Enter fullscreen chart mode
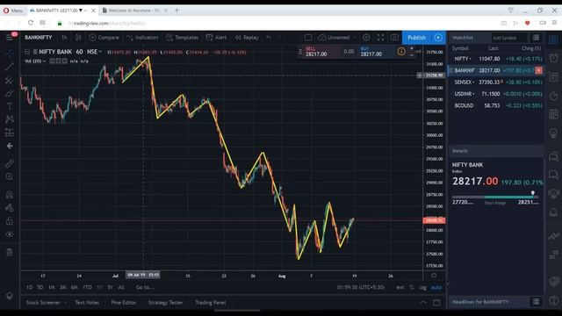562x316 pixels. click(x=380, y=37)
